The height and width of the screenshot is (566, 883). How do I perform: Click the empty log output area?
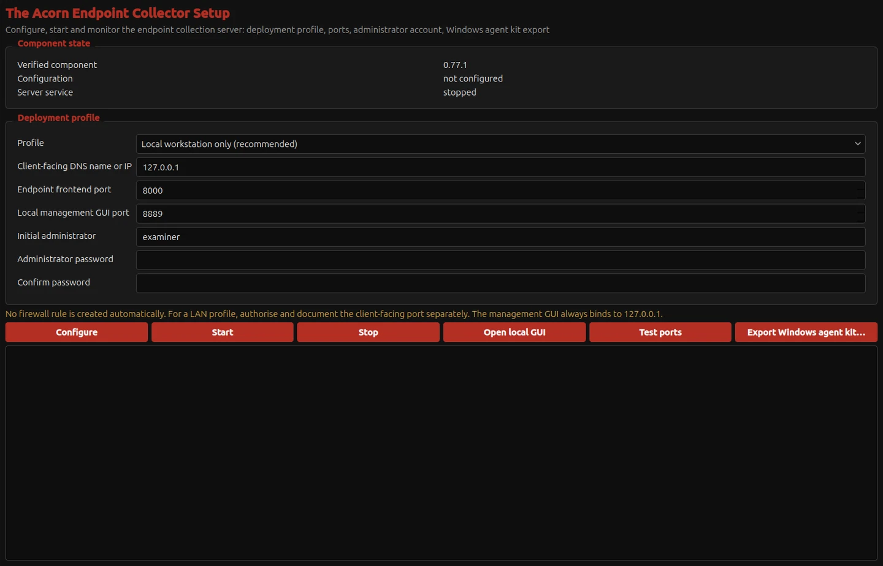click(442, 453)
